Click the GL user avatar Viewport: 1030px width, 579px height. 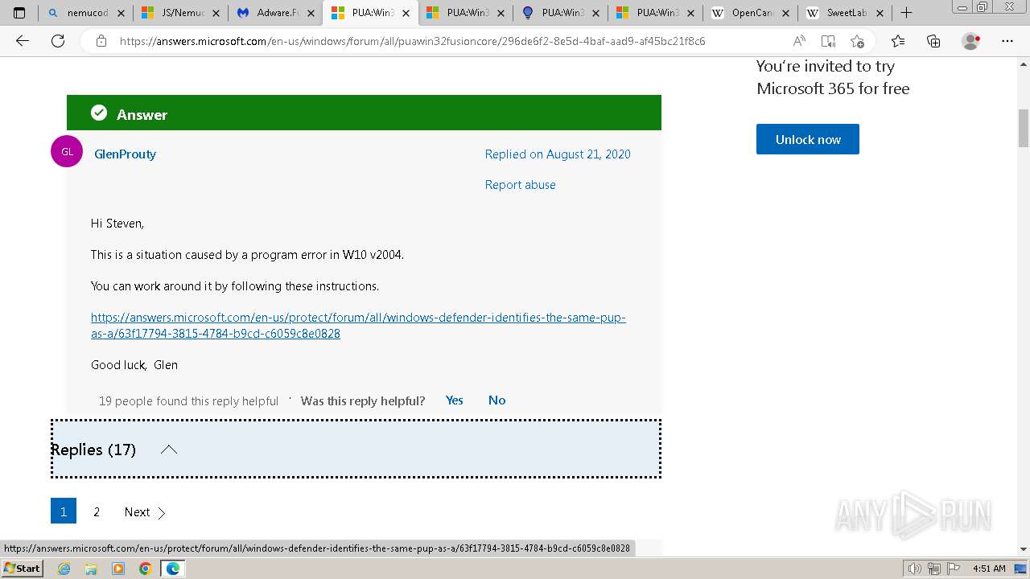[67, 151]
